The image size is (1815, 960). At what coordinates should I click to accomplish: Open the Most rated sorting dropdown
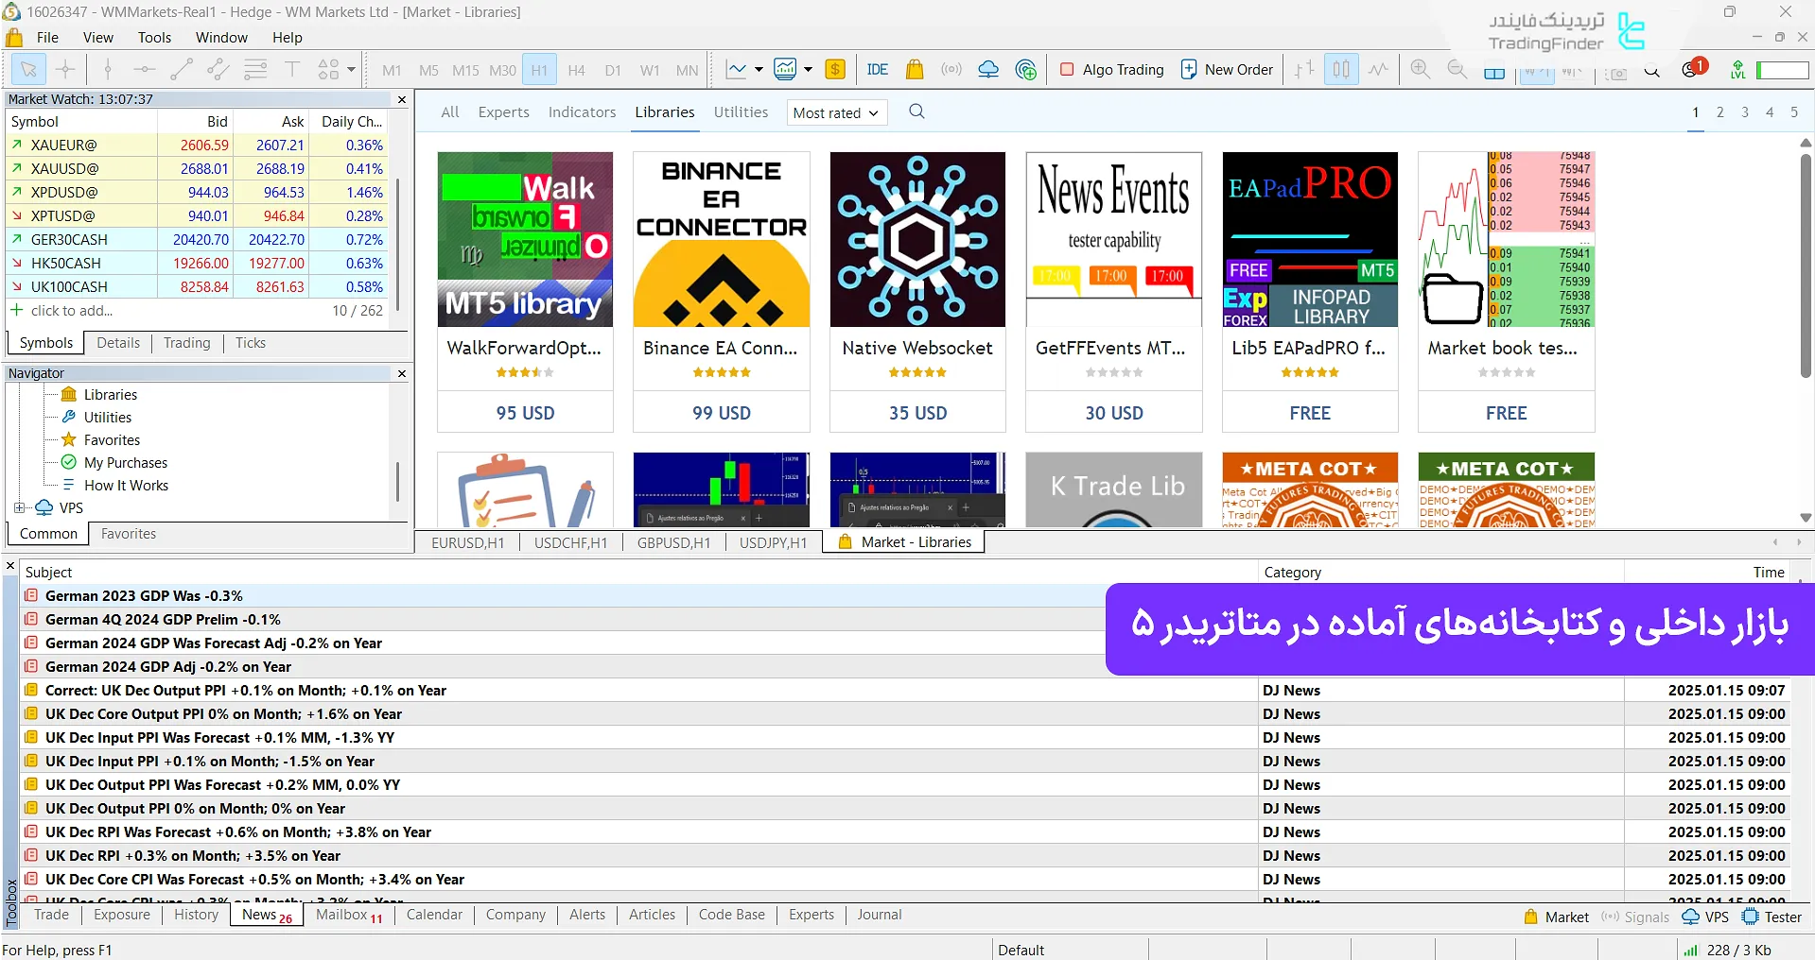835,112
